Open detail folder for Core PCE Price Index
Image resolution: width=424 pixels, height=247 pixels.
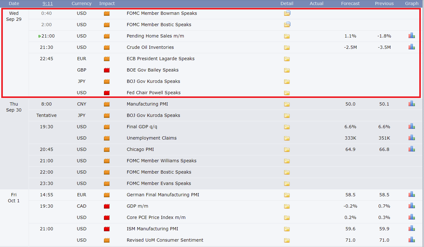[287, 218]
